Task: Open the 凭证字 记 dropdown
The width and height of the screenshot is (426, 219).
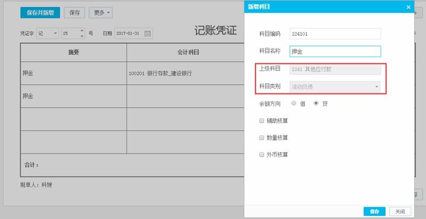Action: click(47, 33)
